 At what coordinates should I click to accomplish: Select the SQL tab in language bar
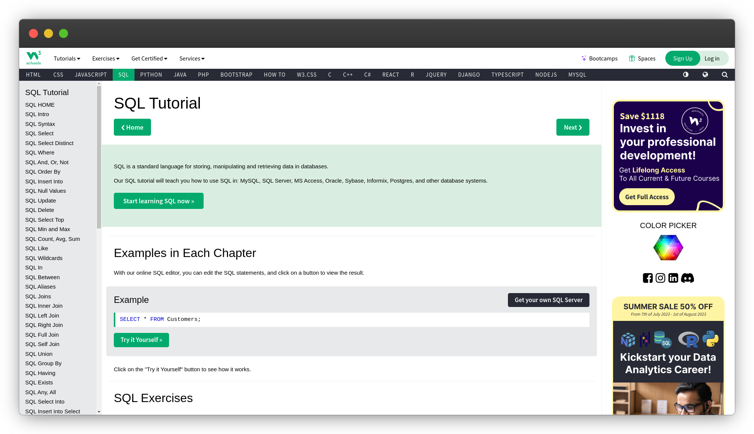tap(123, 74)
